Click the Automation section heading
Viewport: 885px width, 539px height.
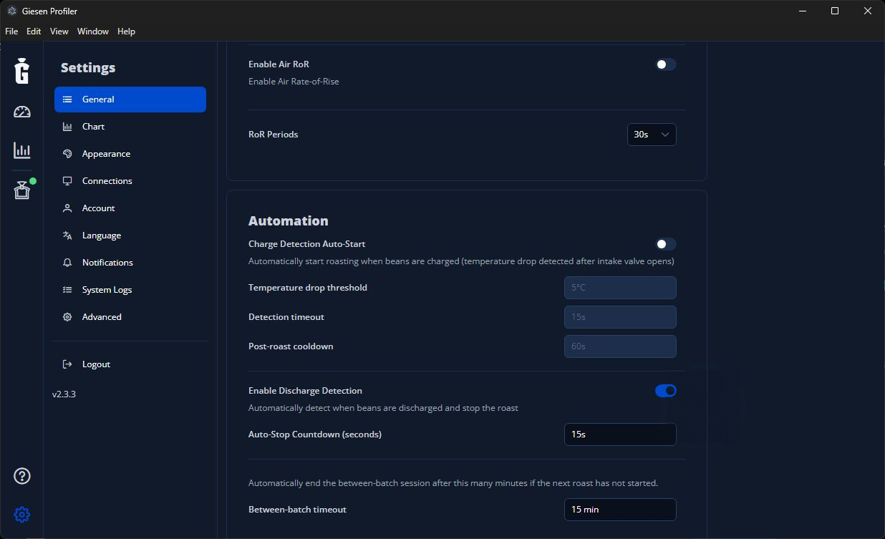(288, 221)
